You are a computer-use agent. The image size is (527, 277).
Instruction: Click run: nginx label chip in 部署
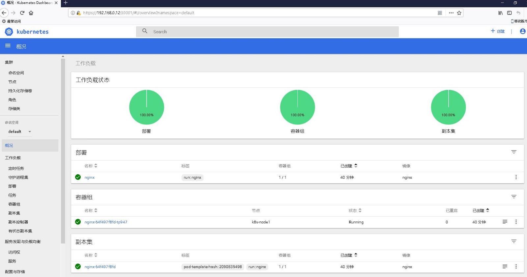click(x=192, y=177)
